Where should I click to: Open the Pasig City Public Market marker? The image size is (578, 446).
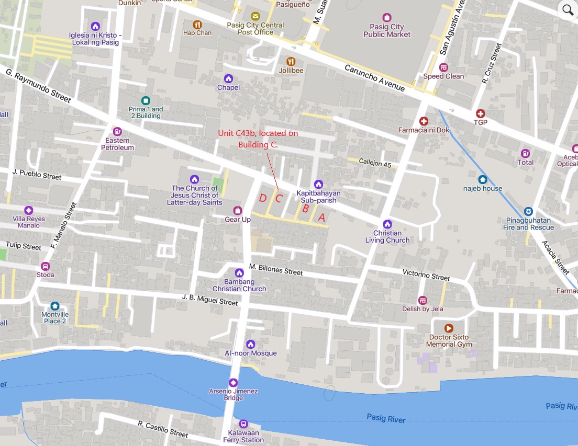click(387, 17)
